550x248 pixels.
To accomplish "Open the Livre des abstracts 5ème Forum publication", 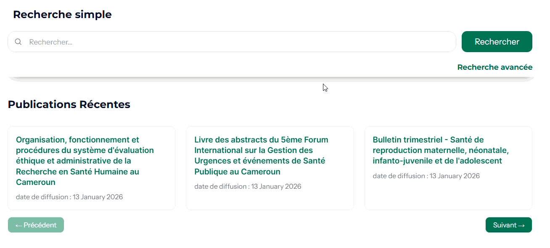I will point(261,156).
